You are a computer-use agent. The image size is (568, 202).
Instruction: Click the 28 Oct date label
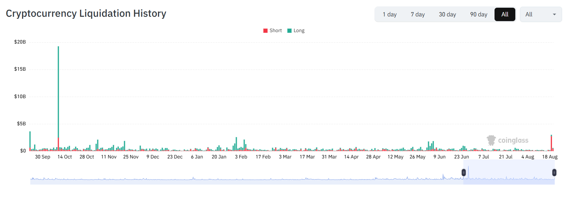pyautogui.click(x=87, y=157)
